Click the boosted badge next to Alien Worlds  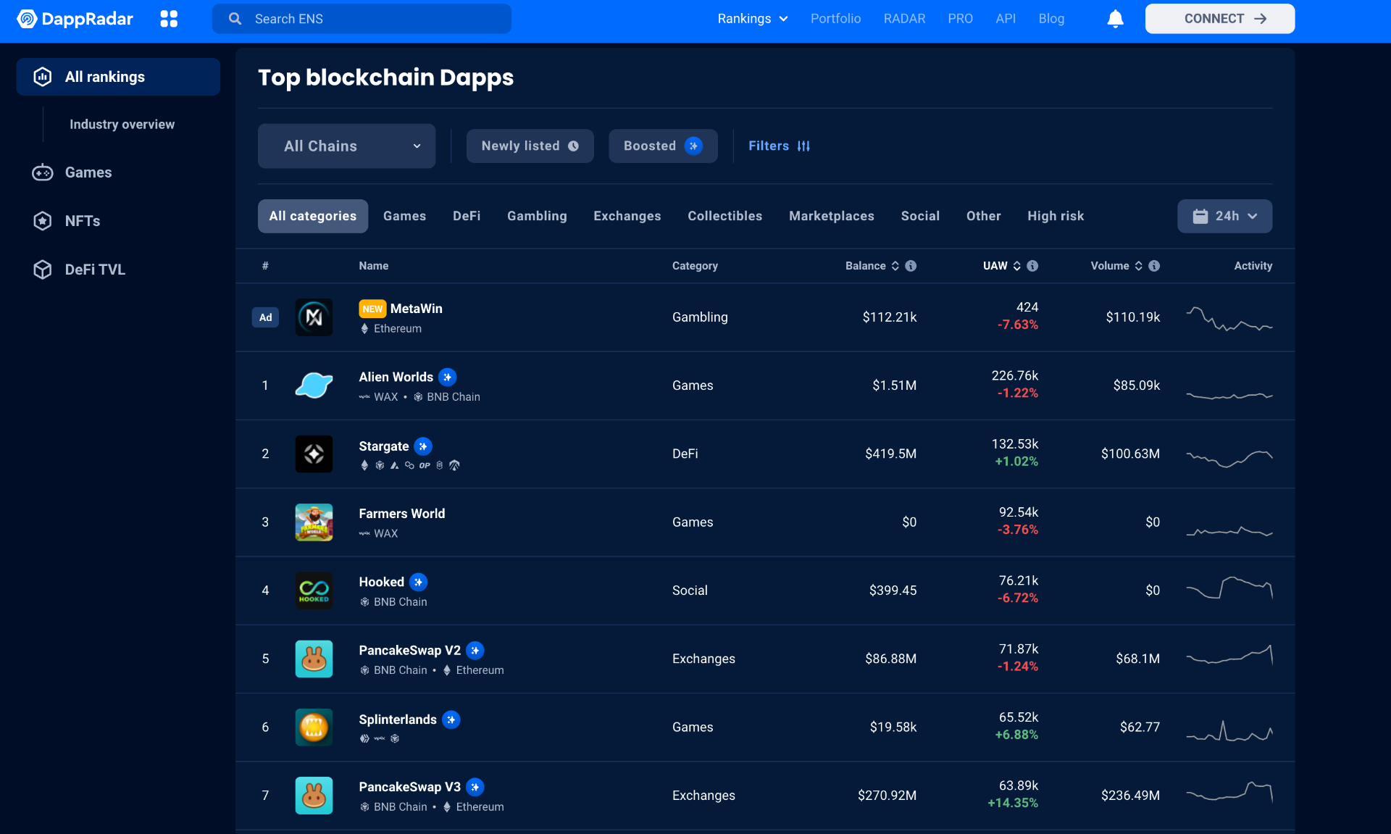coord(448,377)
